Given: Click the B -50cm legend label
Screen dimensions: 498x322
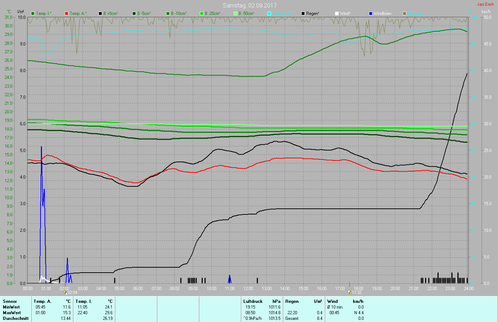Looking at the screenshot, I should click(246, 13).
